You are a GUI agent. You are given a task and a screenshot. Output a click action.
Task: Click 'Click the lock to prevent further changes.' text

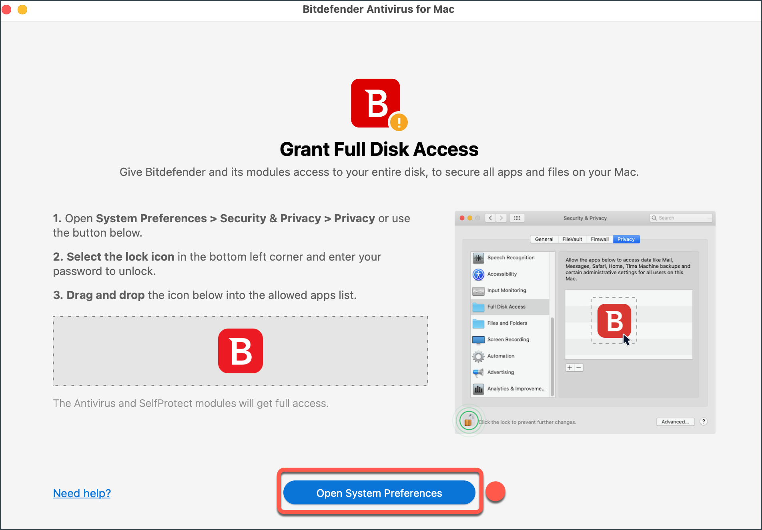click(x=527, y=422)
